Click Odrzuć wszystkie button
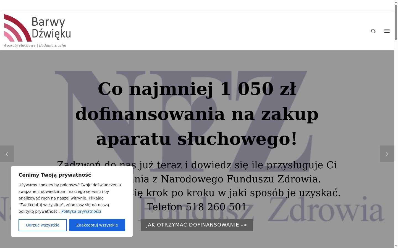 pos(43,225)
